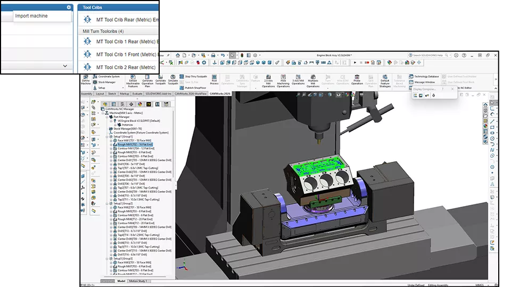Viewport: 511px width, 287px height.
Task: Select Coordinate System [Fixture Coordinate System] item
Action: pyautogui.click(x=139, y=133)
